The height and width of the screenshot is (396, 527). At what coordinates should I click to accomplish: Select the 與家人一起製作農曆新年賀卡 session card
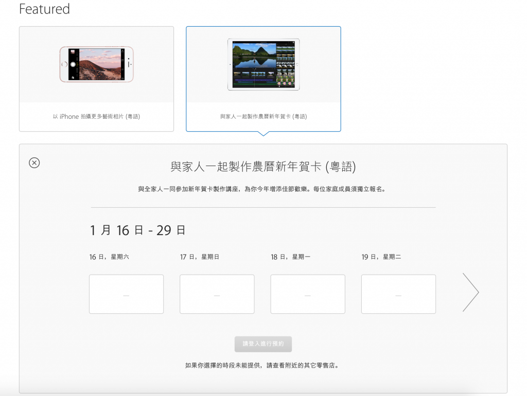coord(263,79)
